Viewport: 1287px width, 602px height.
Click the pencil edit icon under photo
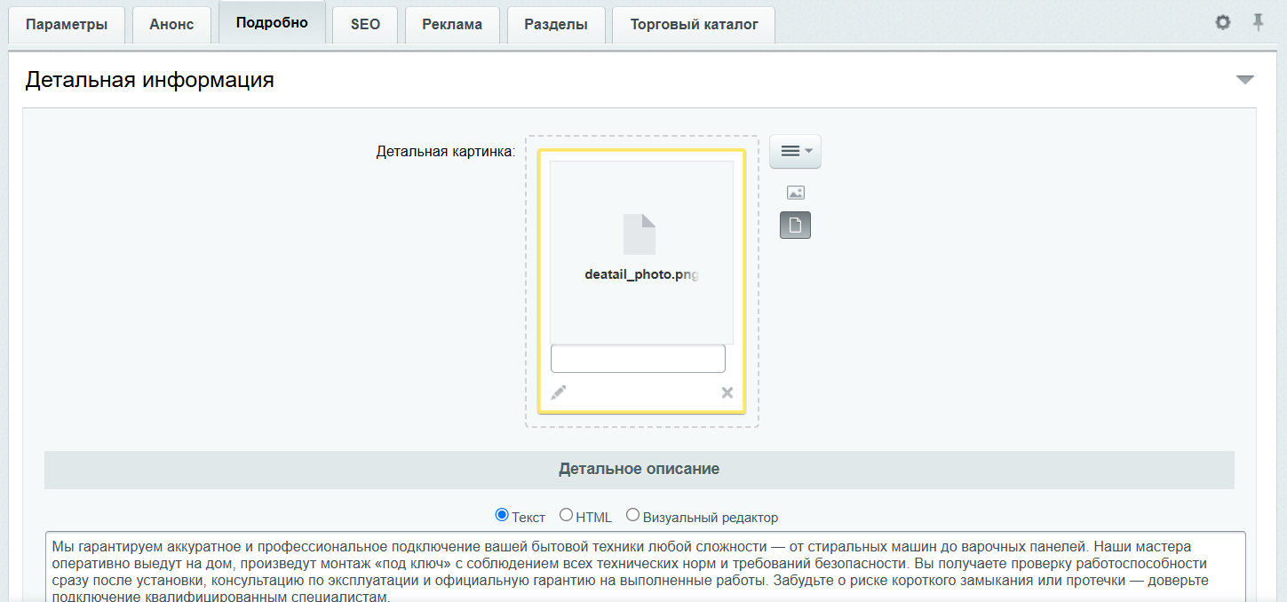559,392
